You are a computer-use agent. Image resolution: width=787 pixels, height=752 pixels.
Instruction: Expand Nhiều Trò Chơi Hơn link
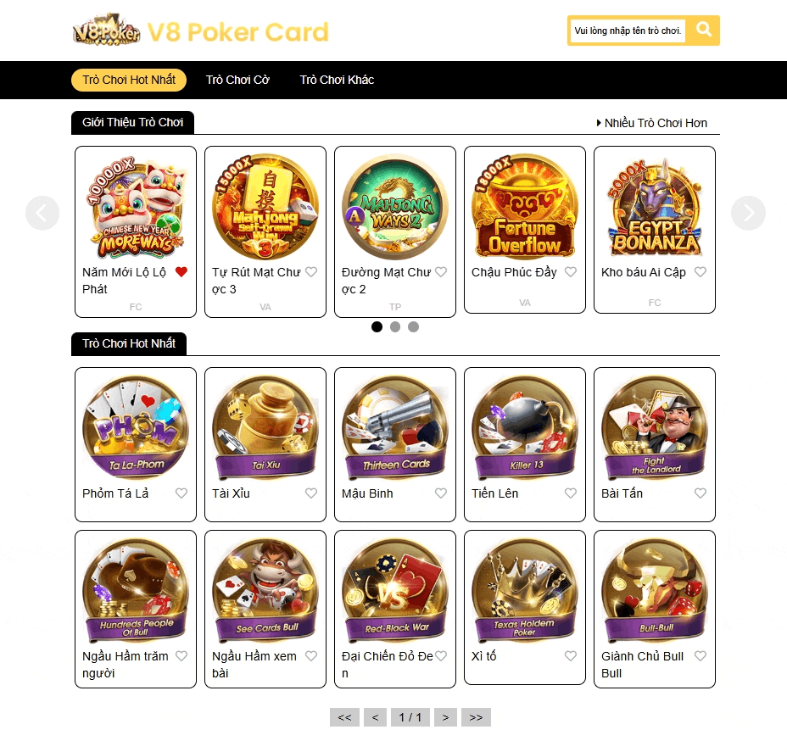click(x=651, y=123)
